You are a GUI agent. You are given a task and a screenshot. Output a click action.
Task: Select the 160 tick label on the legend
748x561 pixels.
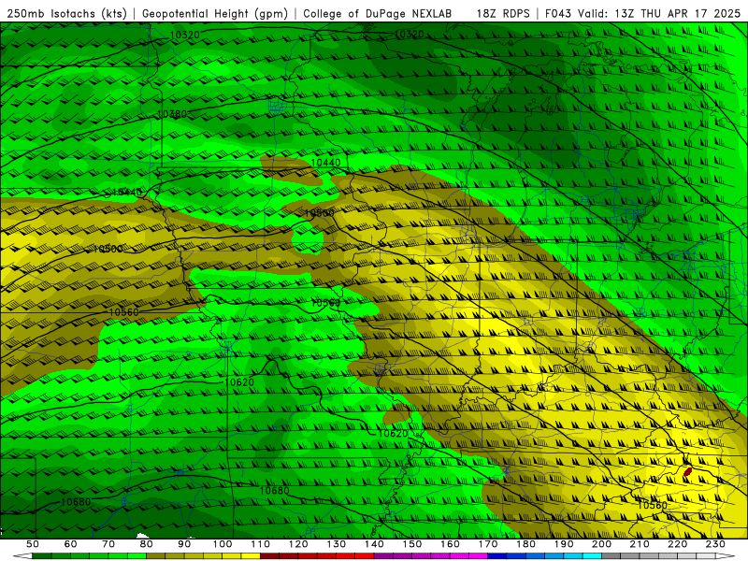(450, 544)
